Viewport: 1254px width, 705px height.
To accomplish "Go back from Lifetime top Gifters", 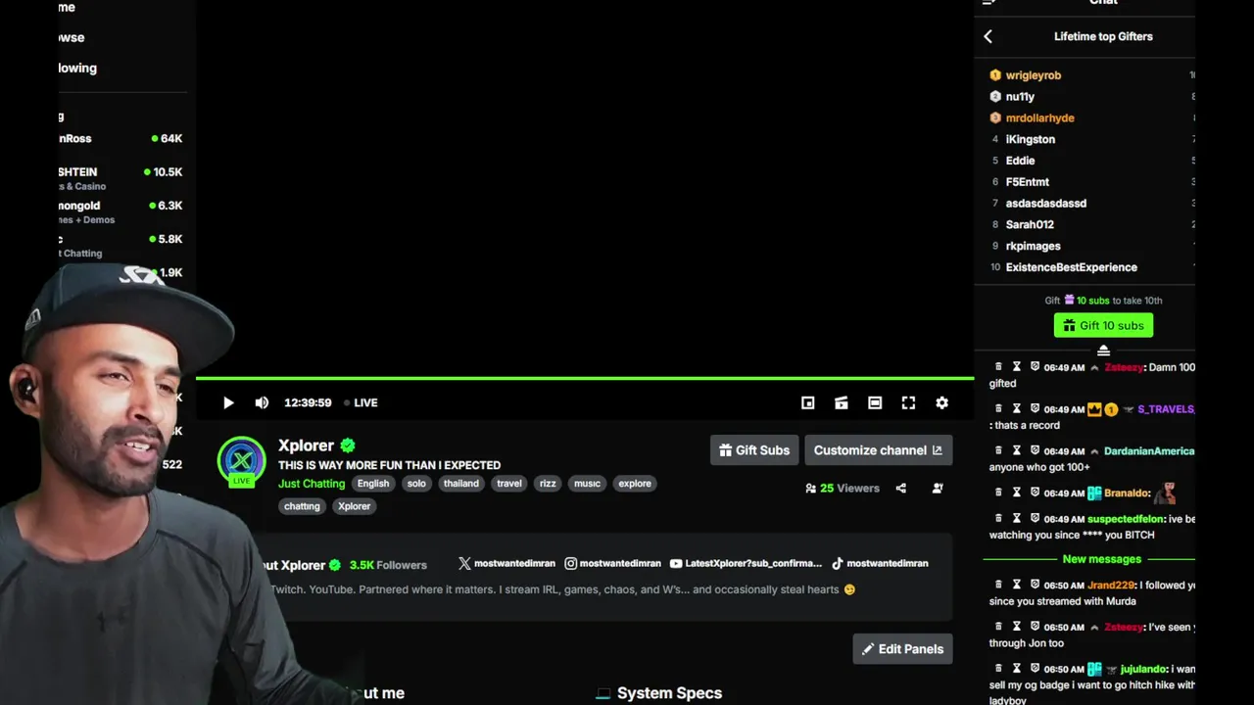I will click(988, 36).
